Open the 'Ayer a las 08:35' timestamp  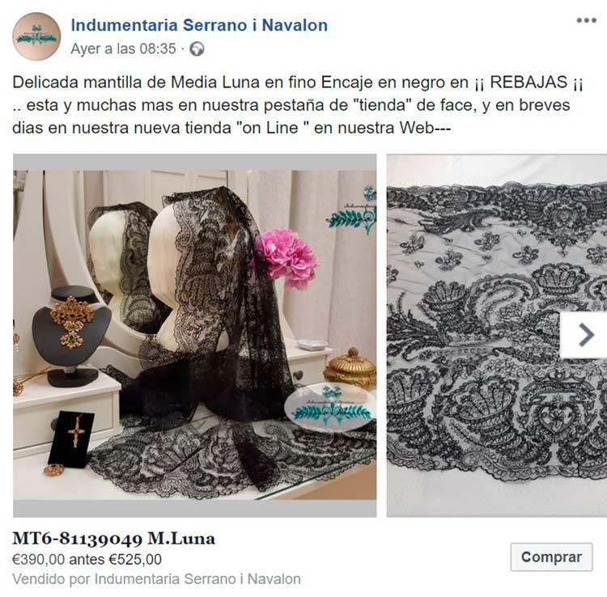(123, 49)
